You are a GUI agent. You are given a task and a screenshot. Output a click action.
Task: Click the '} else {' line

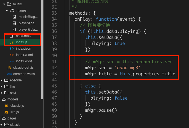click(x=90, y=86)
